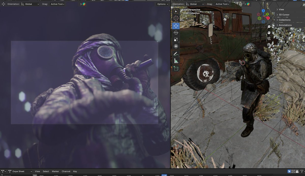Open the Dope Sheet editor type icon
This screenshot has height=176, width=305.
(4, 171)
